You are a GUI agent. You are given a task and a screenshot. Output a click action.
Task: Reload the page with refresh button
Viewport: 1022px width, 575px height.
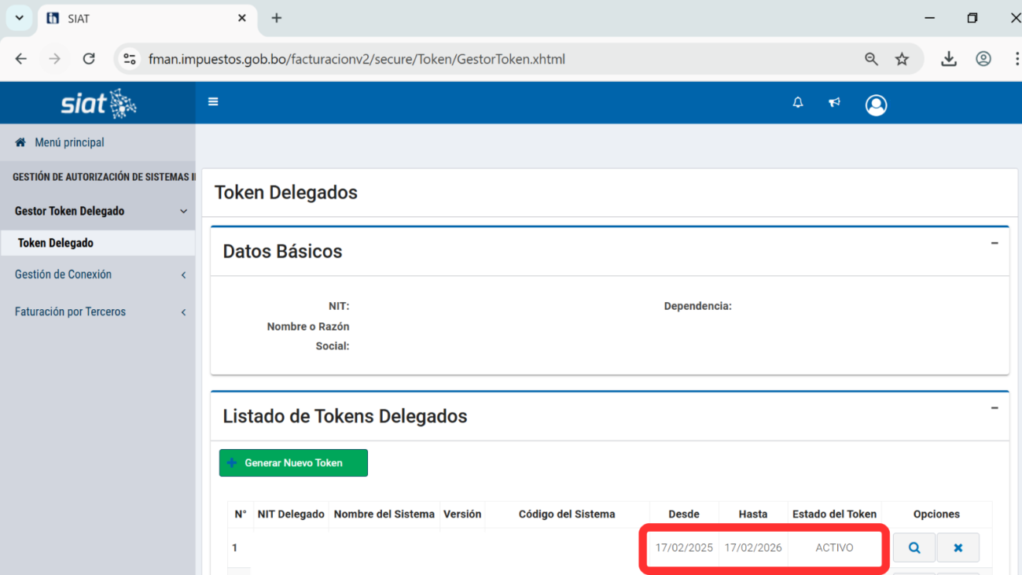(89, 59)
